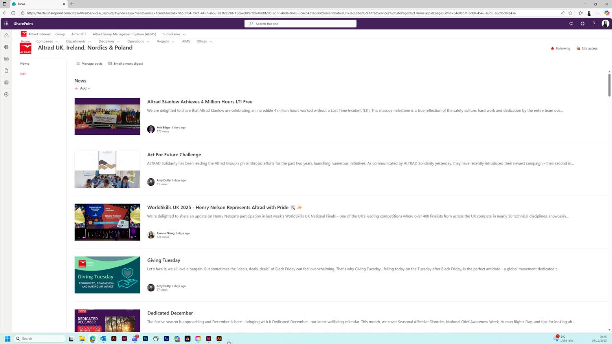Click the browser address bar URL

coord(271,13)
